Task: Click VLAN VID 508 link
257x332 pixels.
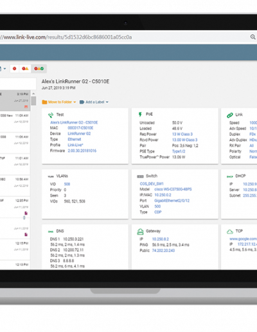Action: pos(67,184)
